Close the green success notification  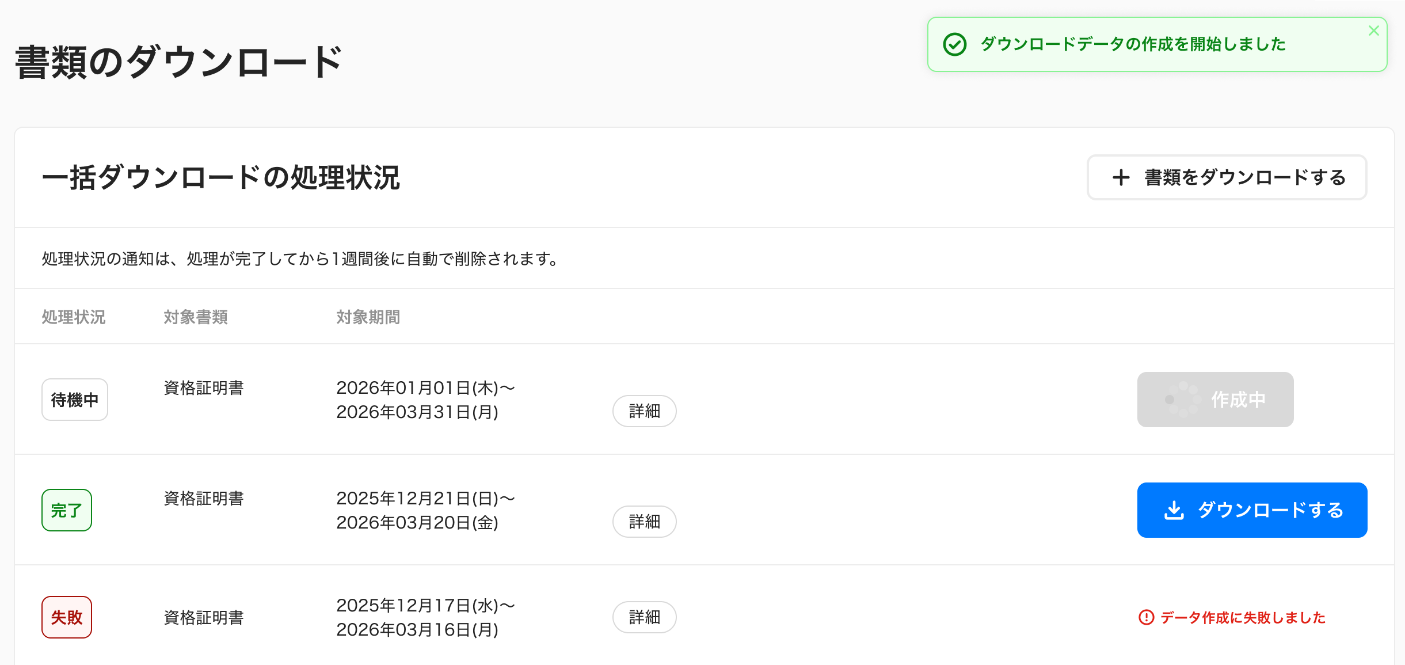tap(1373, 31)
